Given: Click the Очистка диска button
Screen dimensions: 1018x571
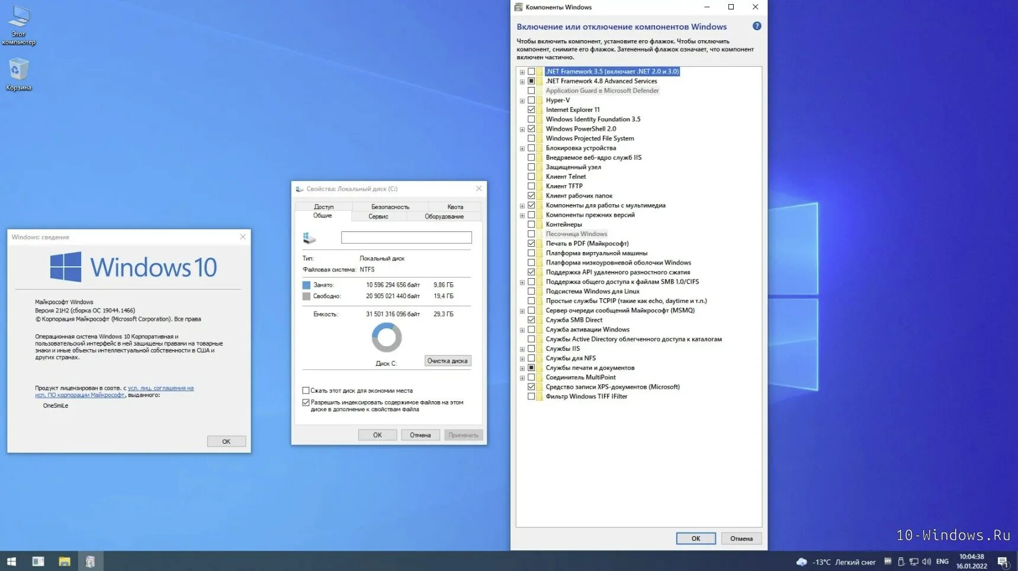Looking at the screenshot, I should (x=448, y=361).
